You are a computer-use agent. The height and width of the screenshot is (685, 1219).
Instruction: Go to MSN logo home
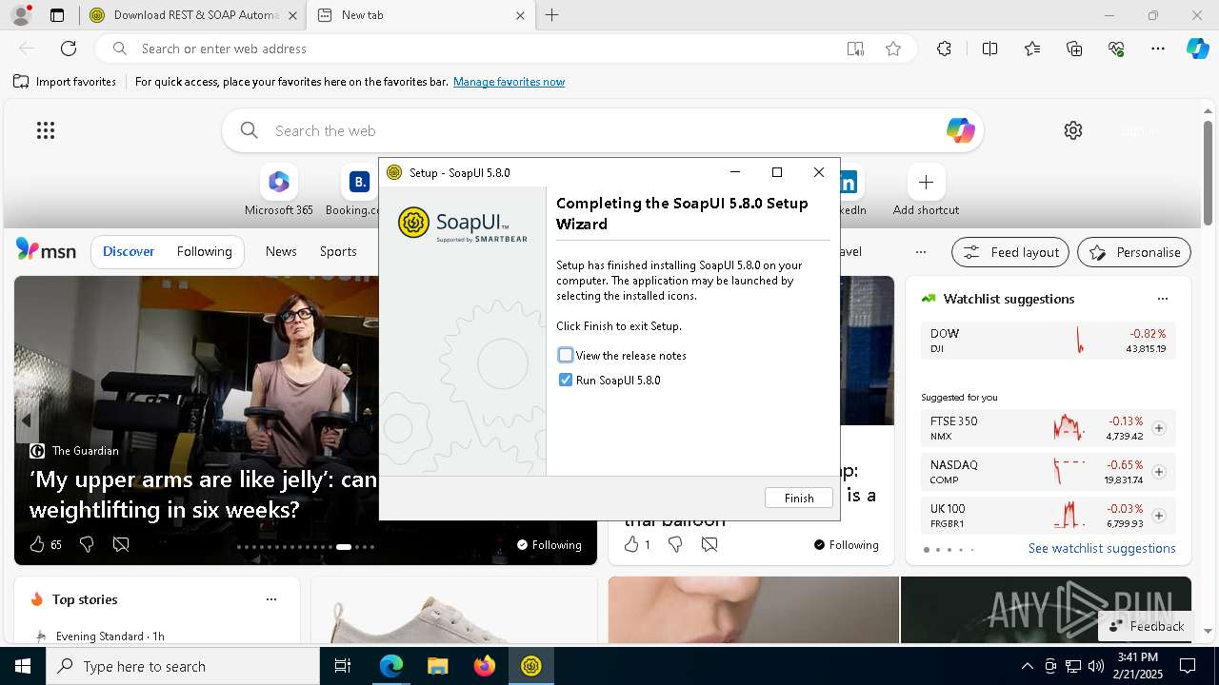pyautogui.click(x=46, y=250)
